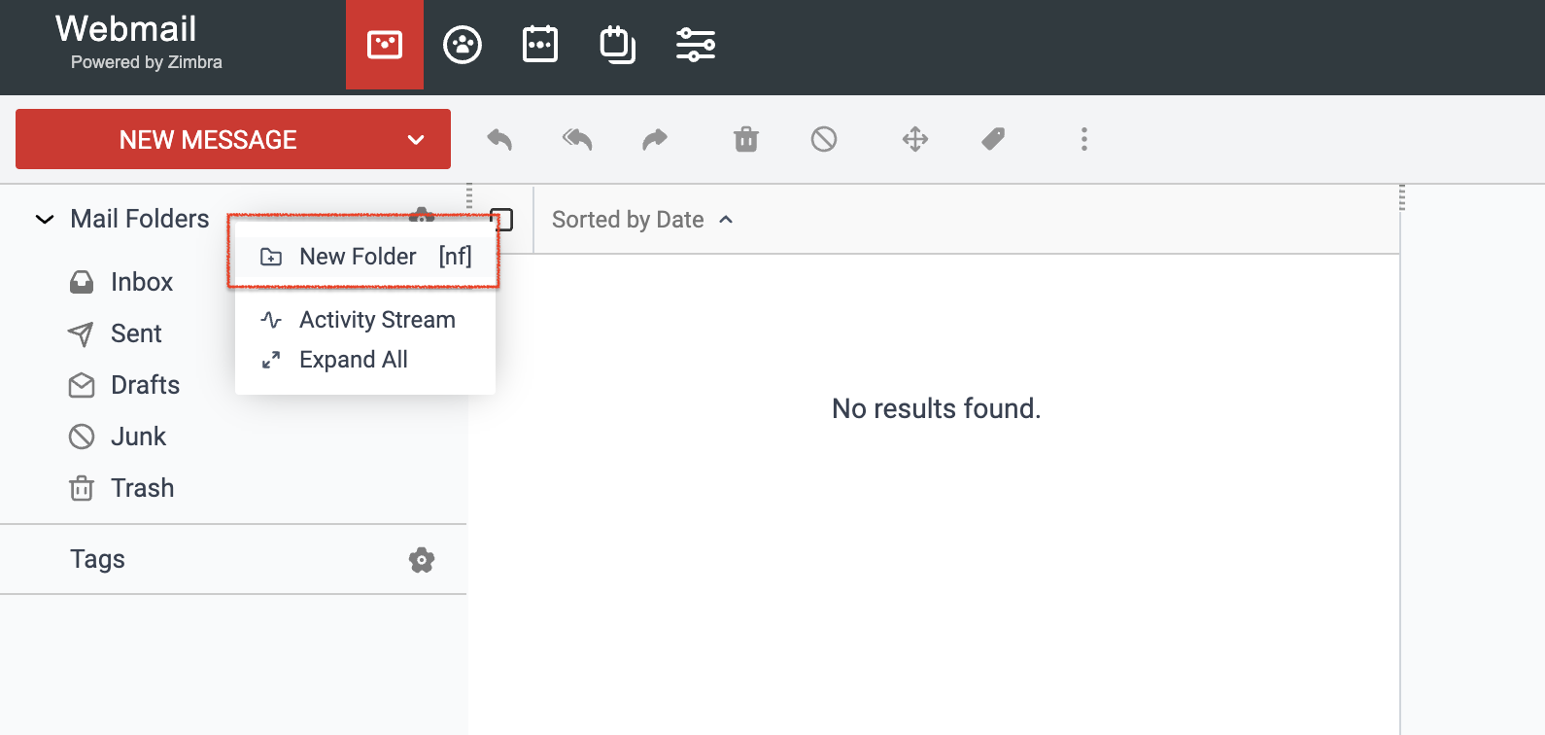
Task: Click the Tag icon in the toolbar
Action: tap(993, 139)
